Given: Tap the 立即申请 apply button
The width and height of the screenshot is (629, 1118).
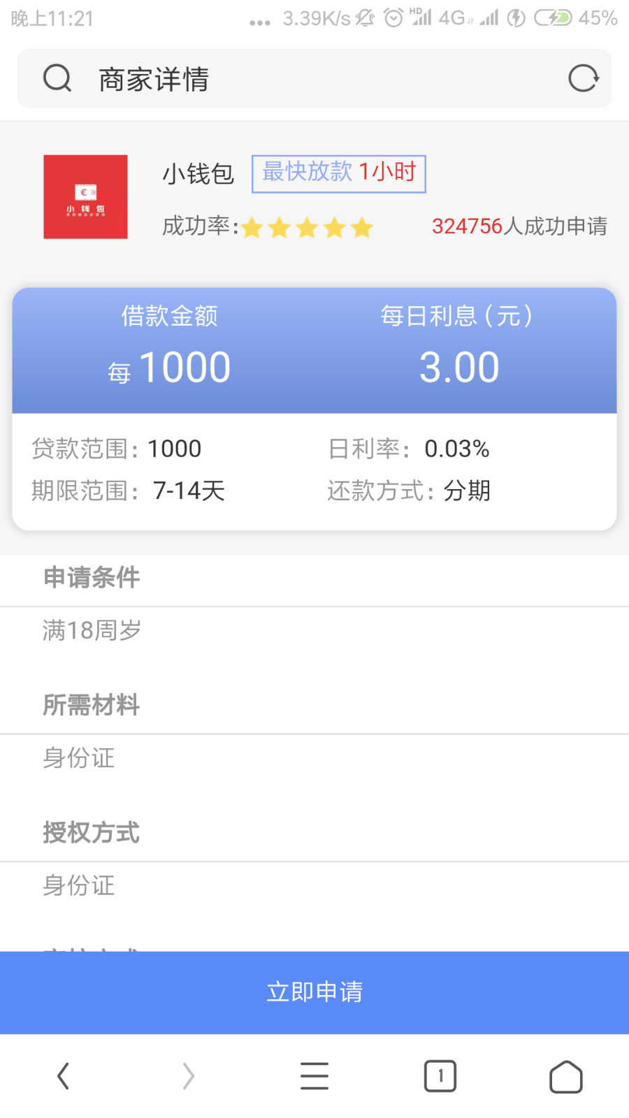Looking at the screenshot, I should [x=314, y=992].
